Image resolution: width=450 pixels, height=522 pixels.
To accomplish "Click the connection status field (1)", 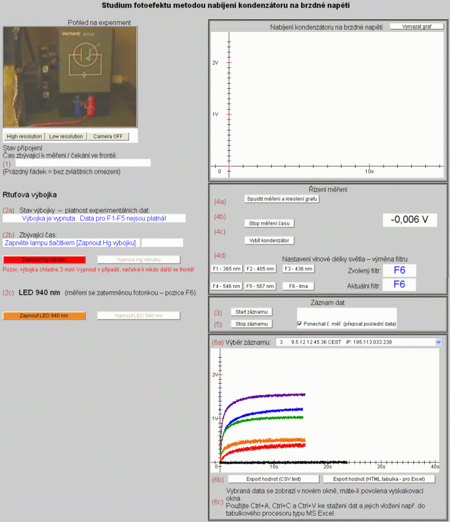I will click(x=83, y=163).
